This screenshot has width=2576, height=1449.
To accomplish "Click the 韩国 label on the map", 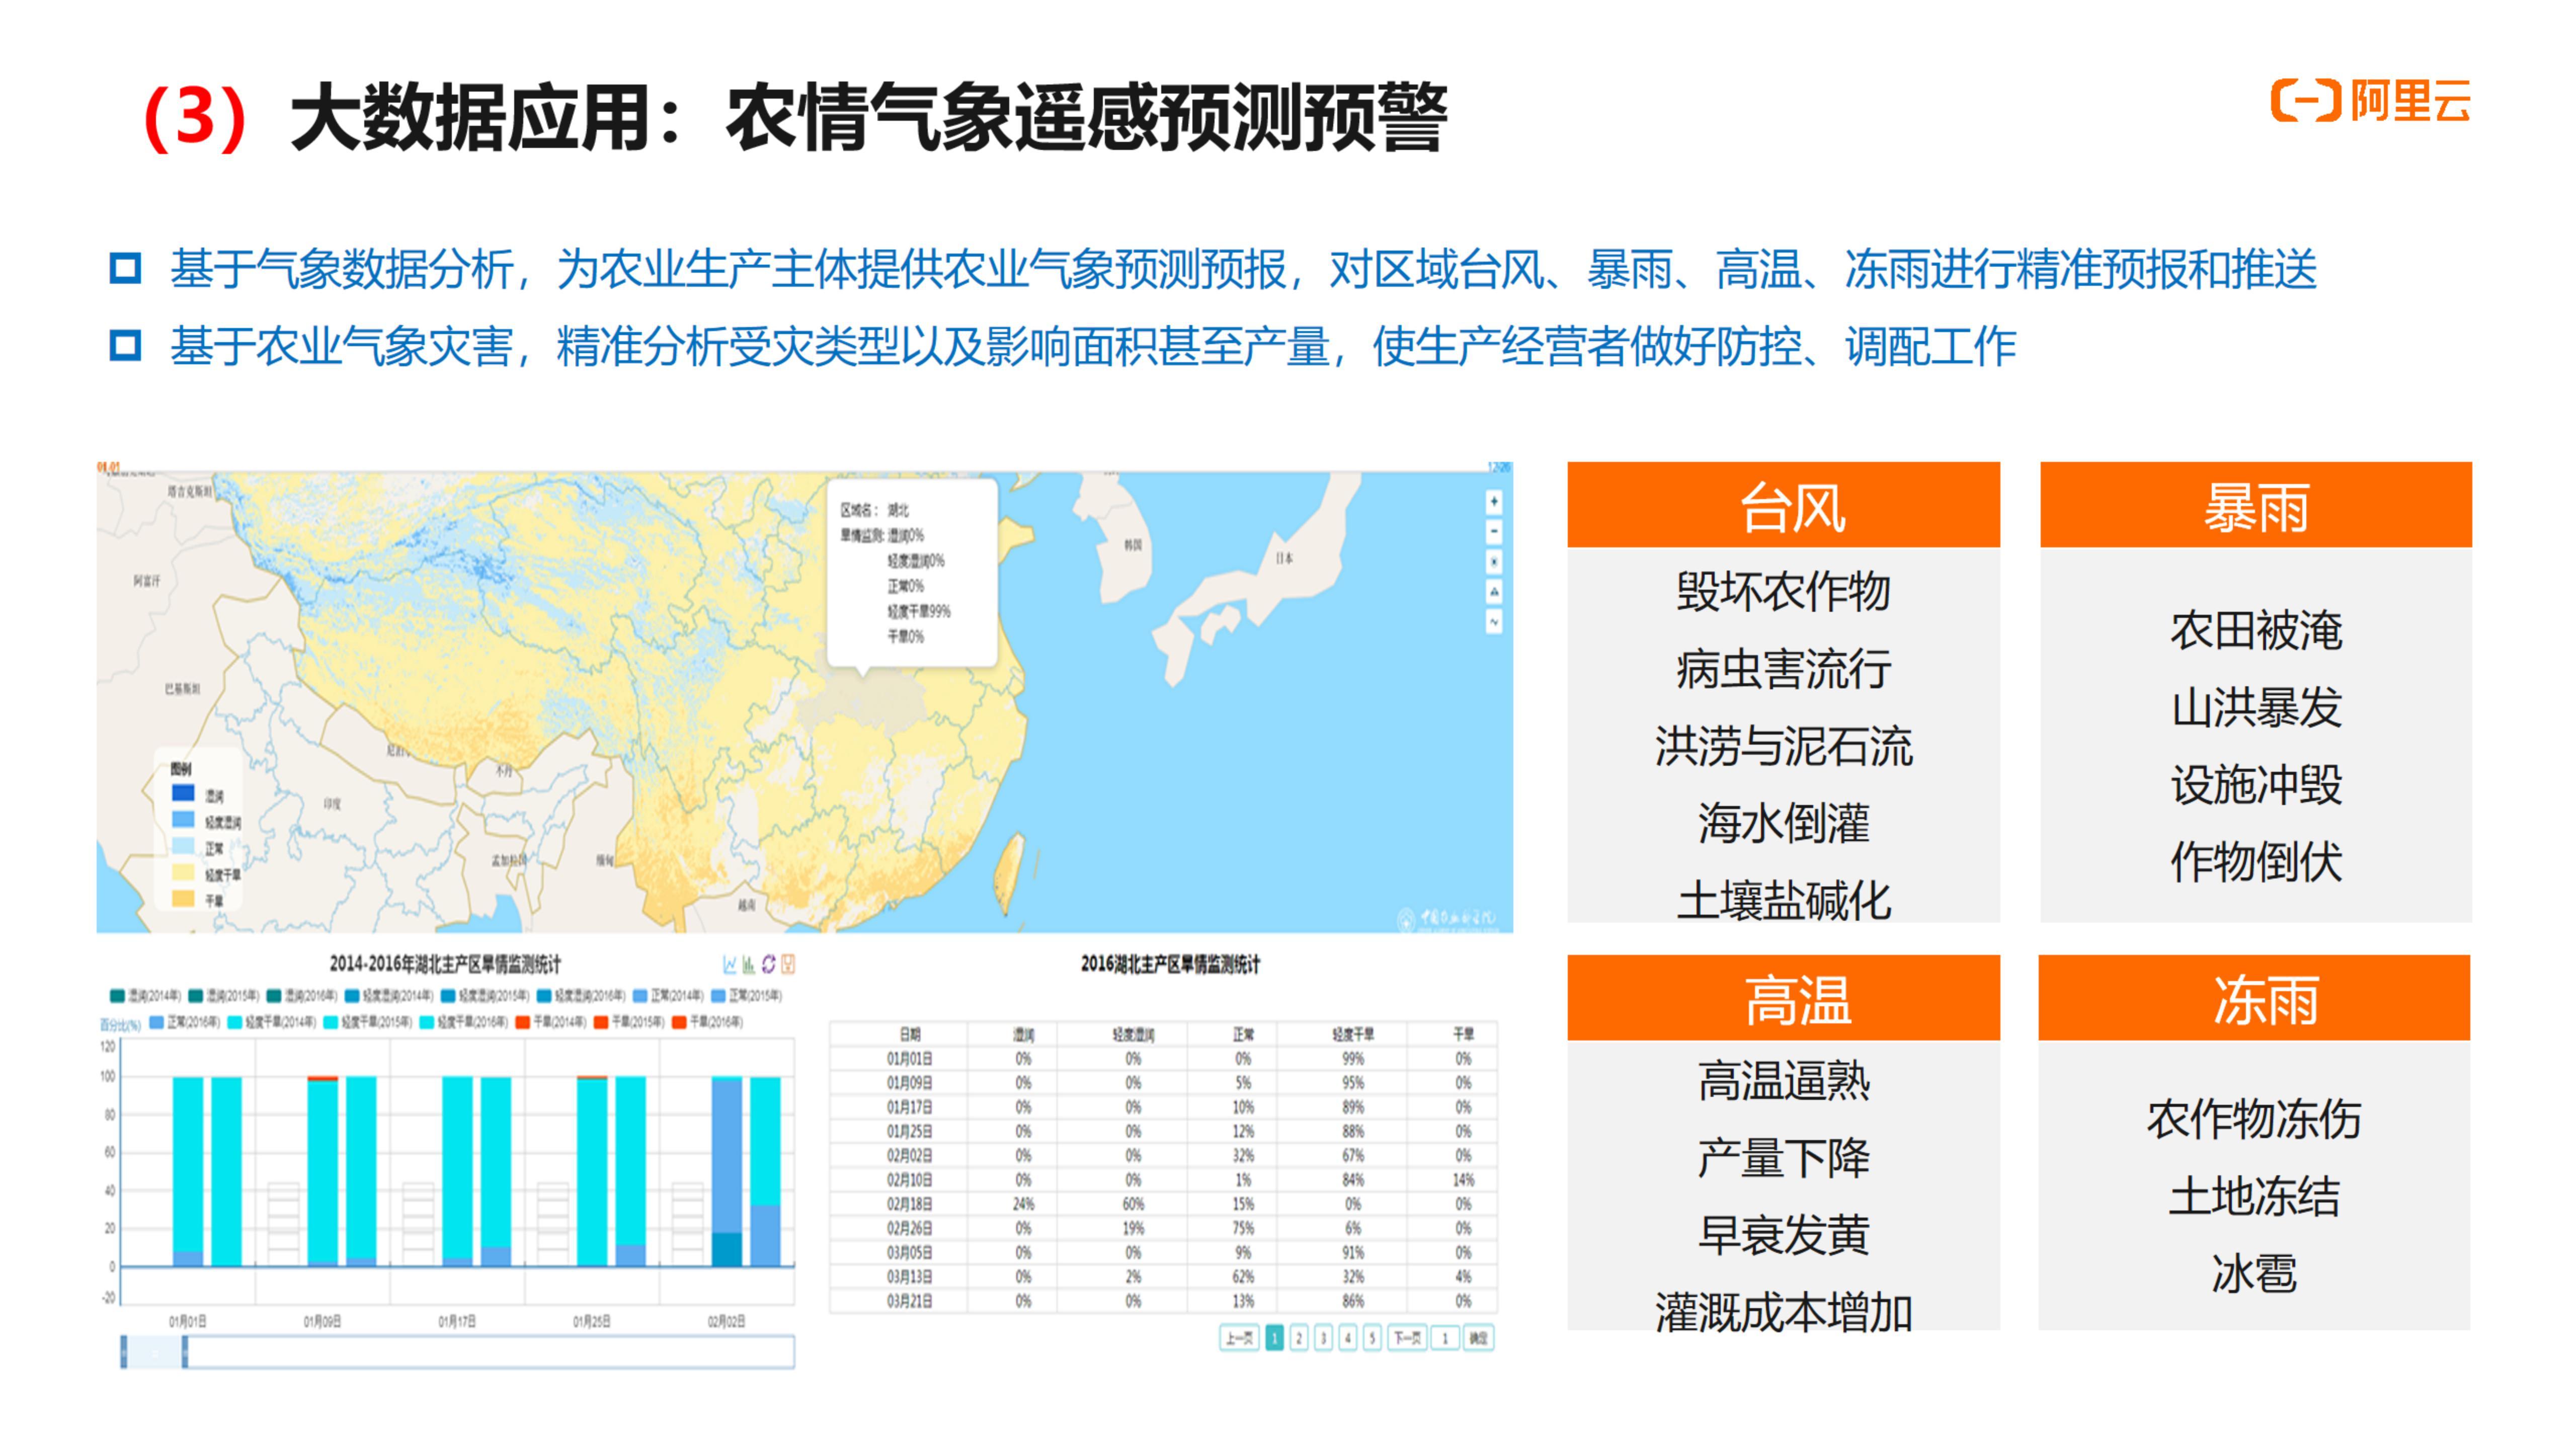I will tap(1132, 545).
